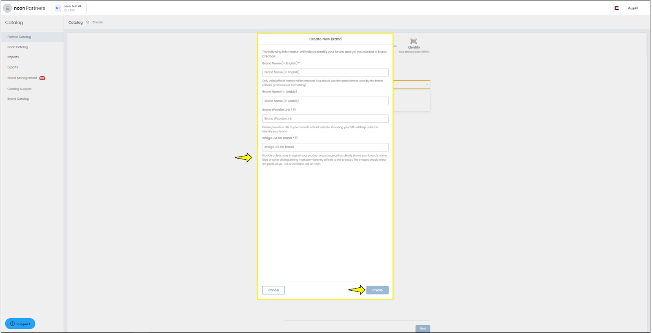
Task: Click the 'Your product identifiers' subtitle
Action: 414,52
